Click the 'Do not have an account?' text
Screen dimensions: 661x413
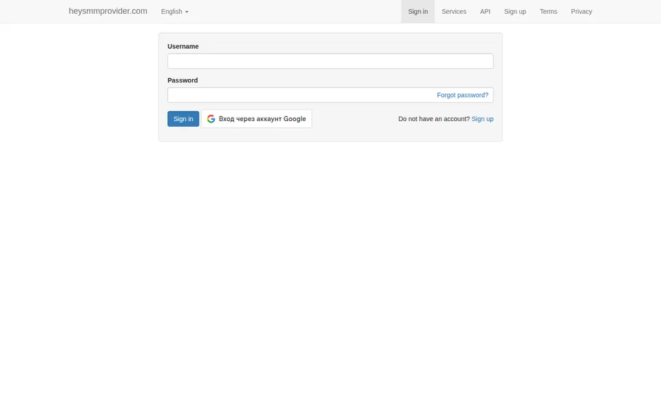tap(434, 119)
